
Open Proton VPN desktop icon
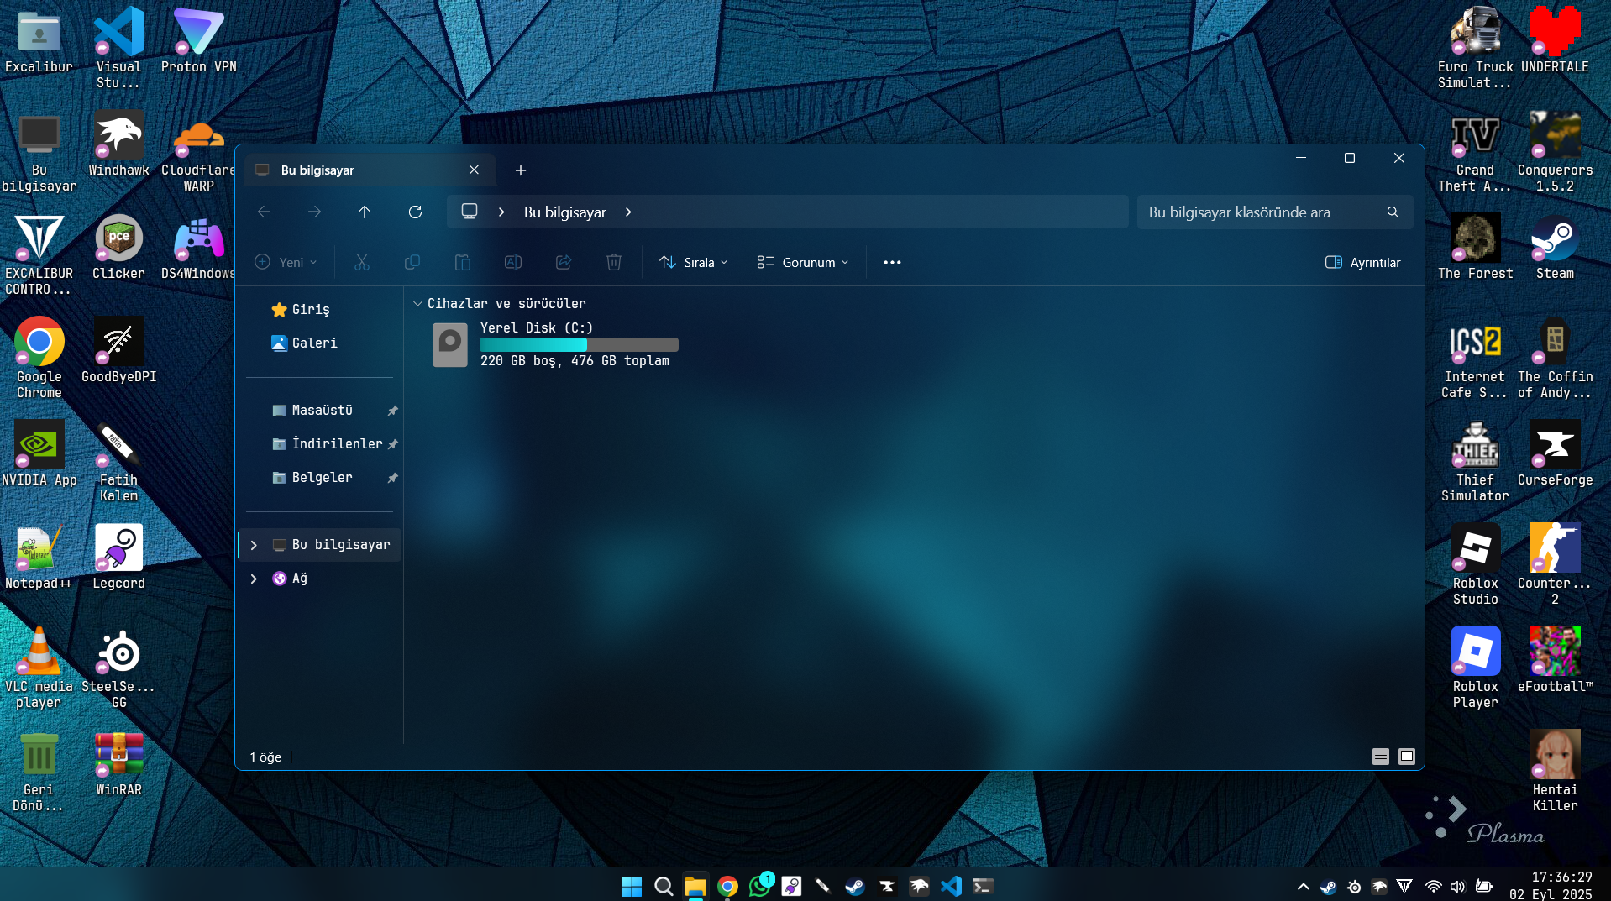pyautogui.click(x=198, y=41)
